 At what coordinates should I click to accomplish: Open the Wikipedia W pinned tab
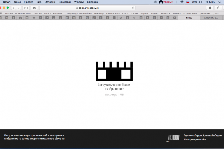(x=134, y=18)
